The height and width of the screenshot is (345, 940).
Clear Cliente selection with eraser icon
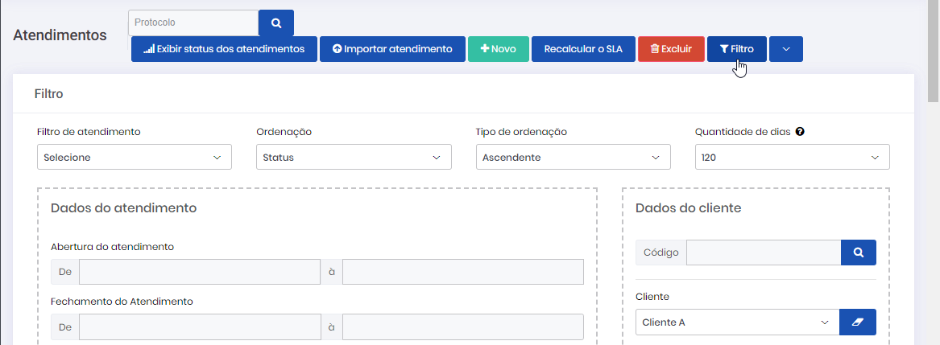tap(857, 322)
